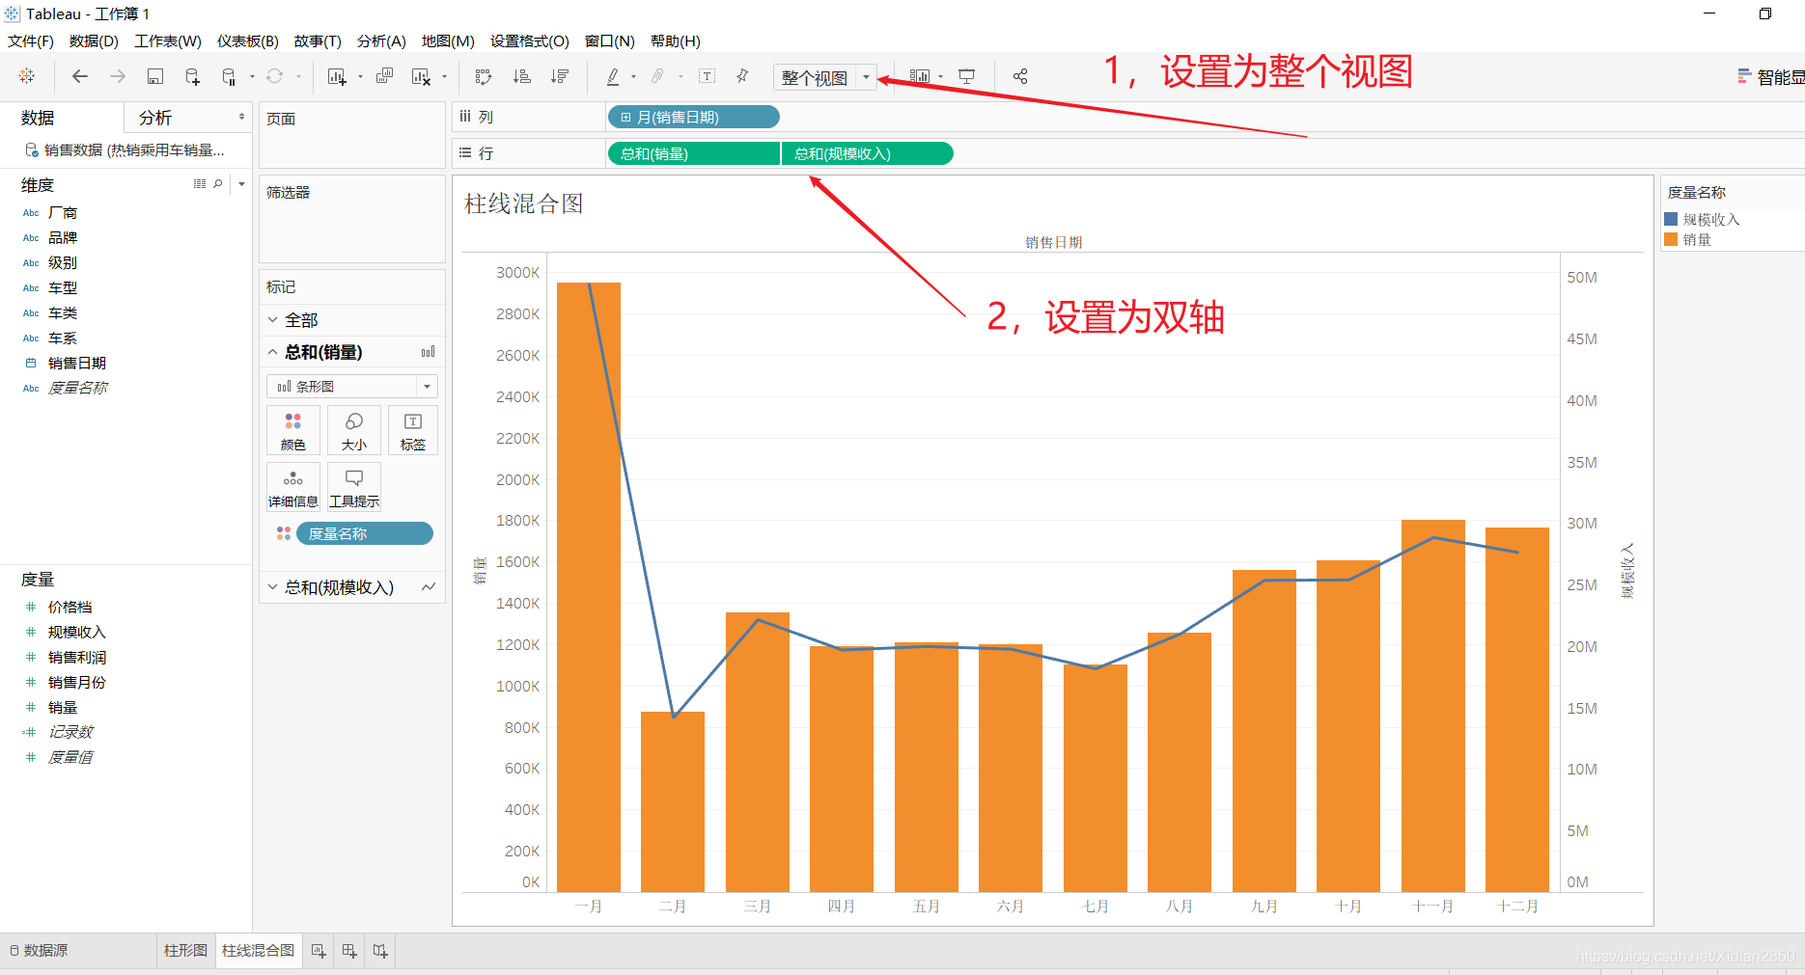Switch to the 分析 pane tab

point(187,118)
